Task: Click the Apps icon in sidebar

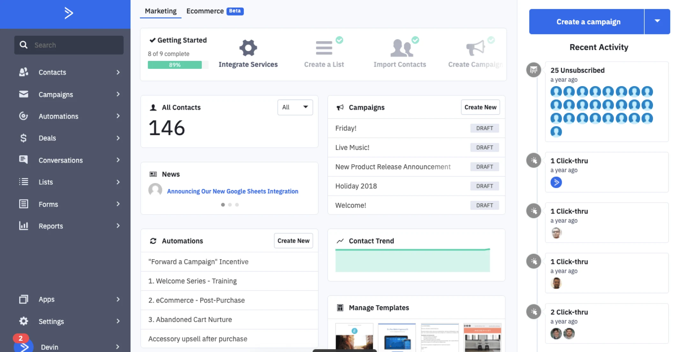Action: point(24,299)
